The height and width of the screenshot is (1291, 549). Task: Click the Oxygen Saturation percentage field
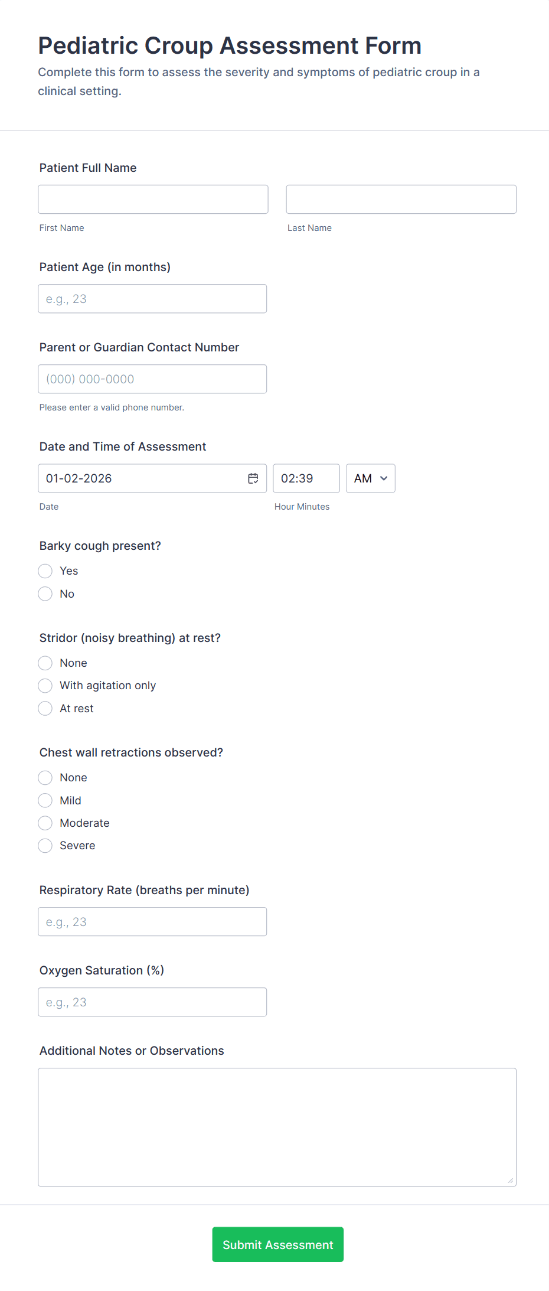152,1002
